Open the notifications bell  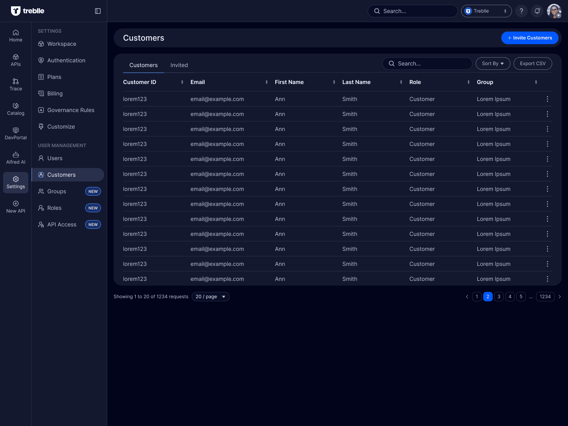(x=537, y=11)
